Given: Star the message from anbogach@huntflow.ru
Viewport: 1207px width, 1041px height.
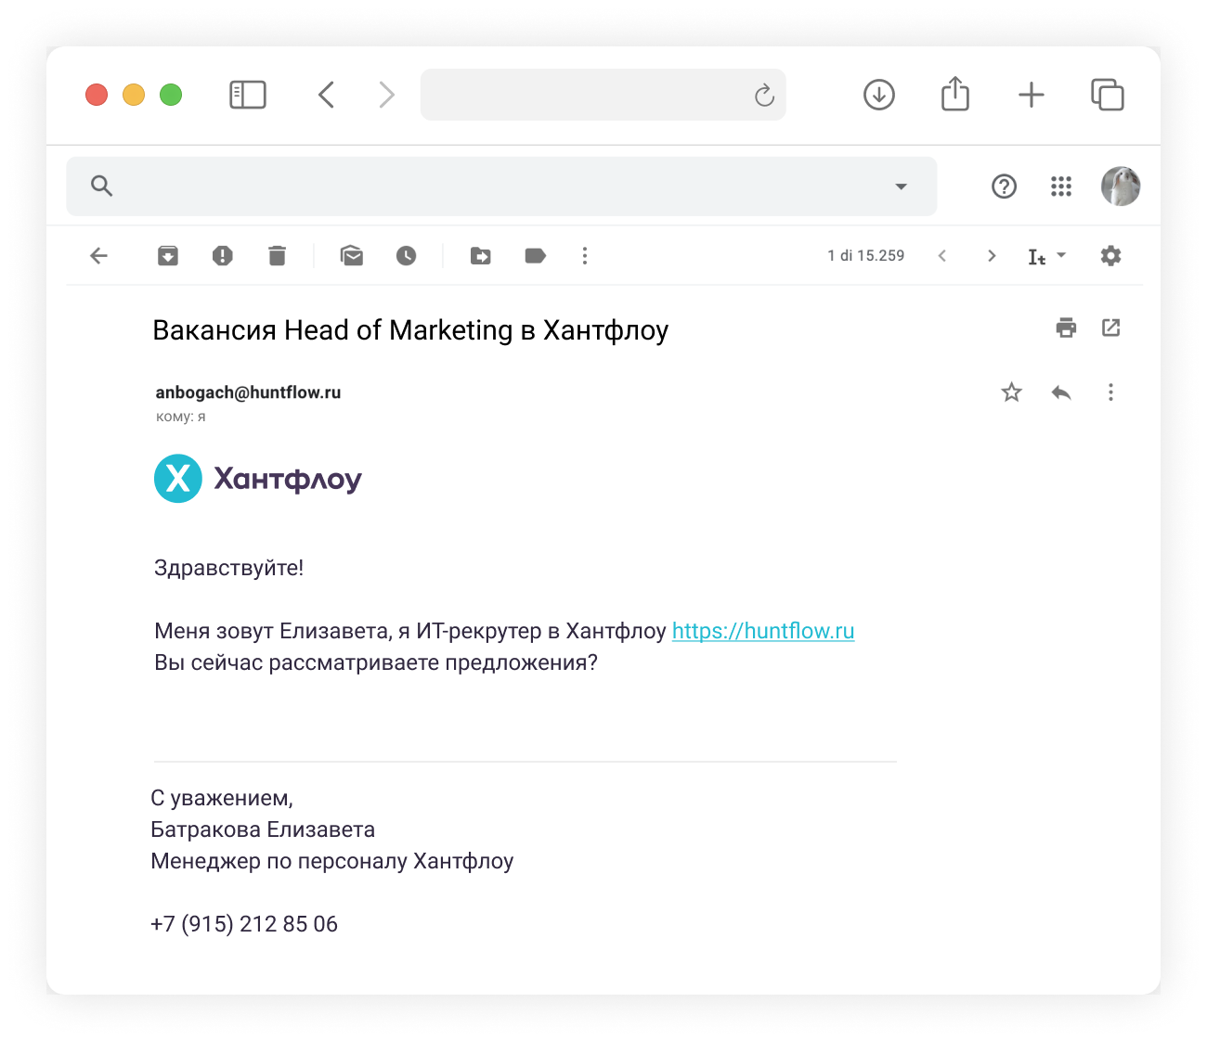Looking at the screenshot, I should tap(1011, 392).
